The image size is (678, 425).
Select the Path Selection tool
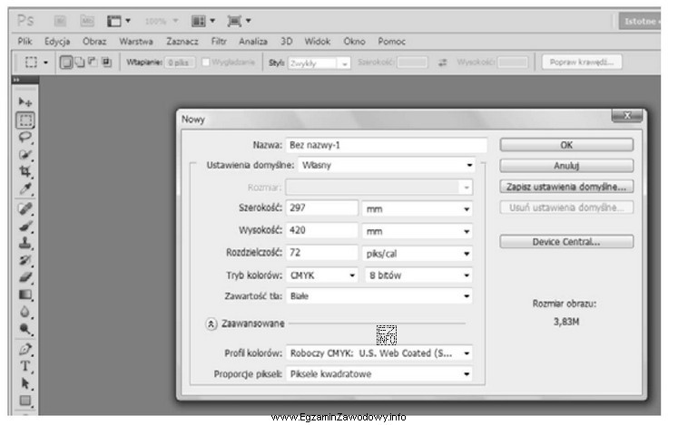25,383
